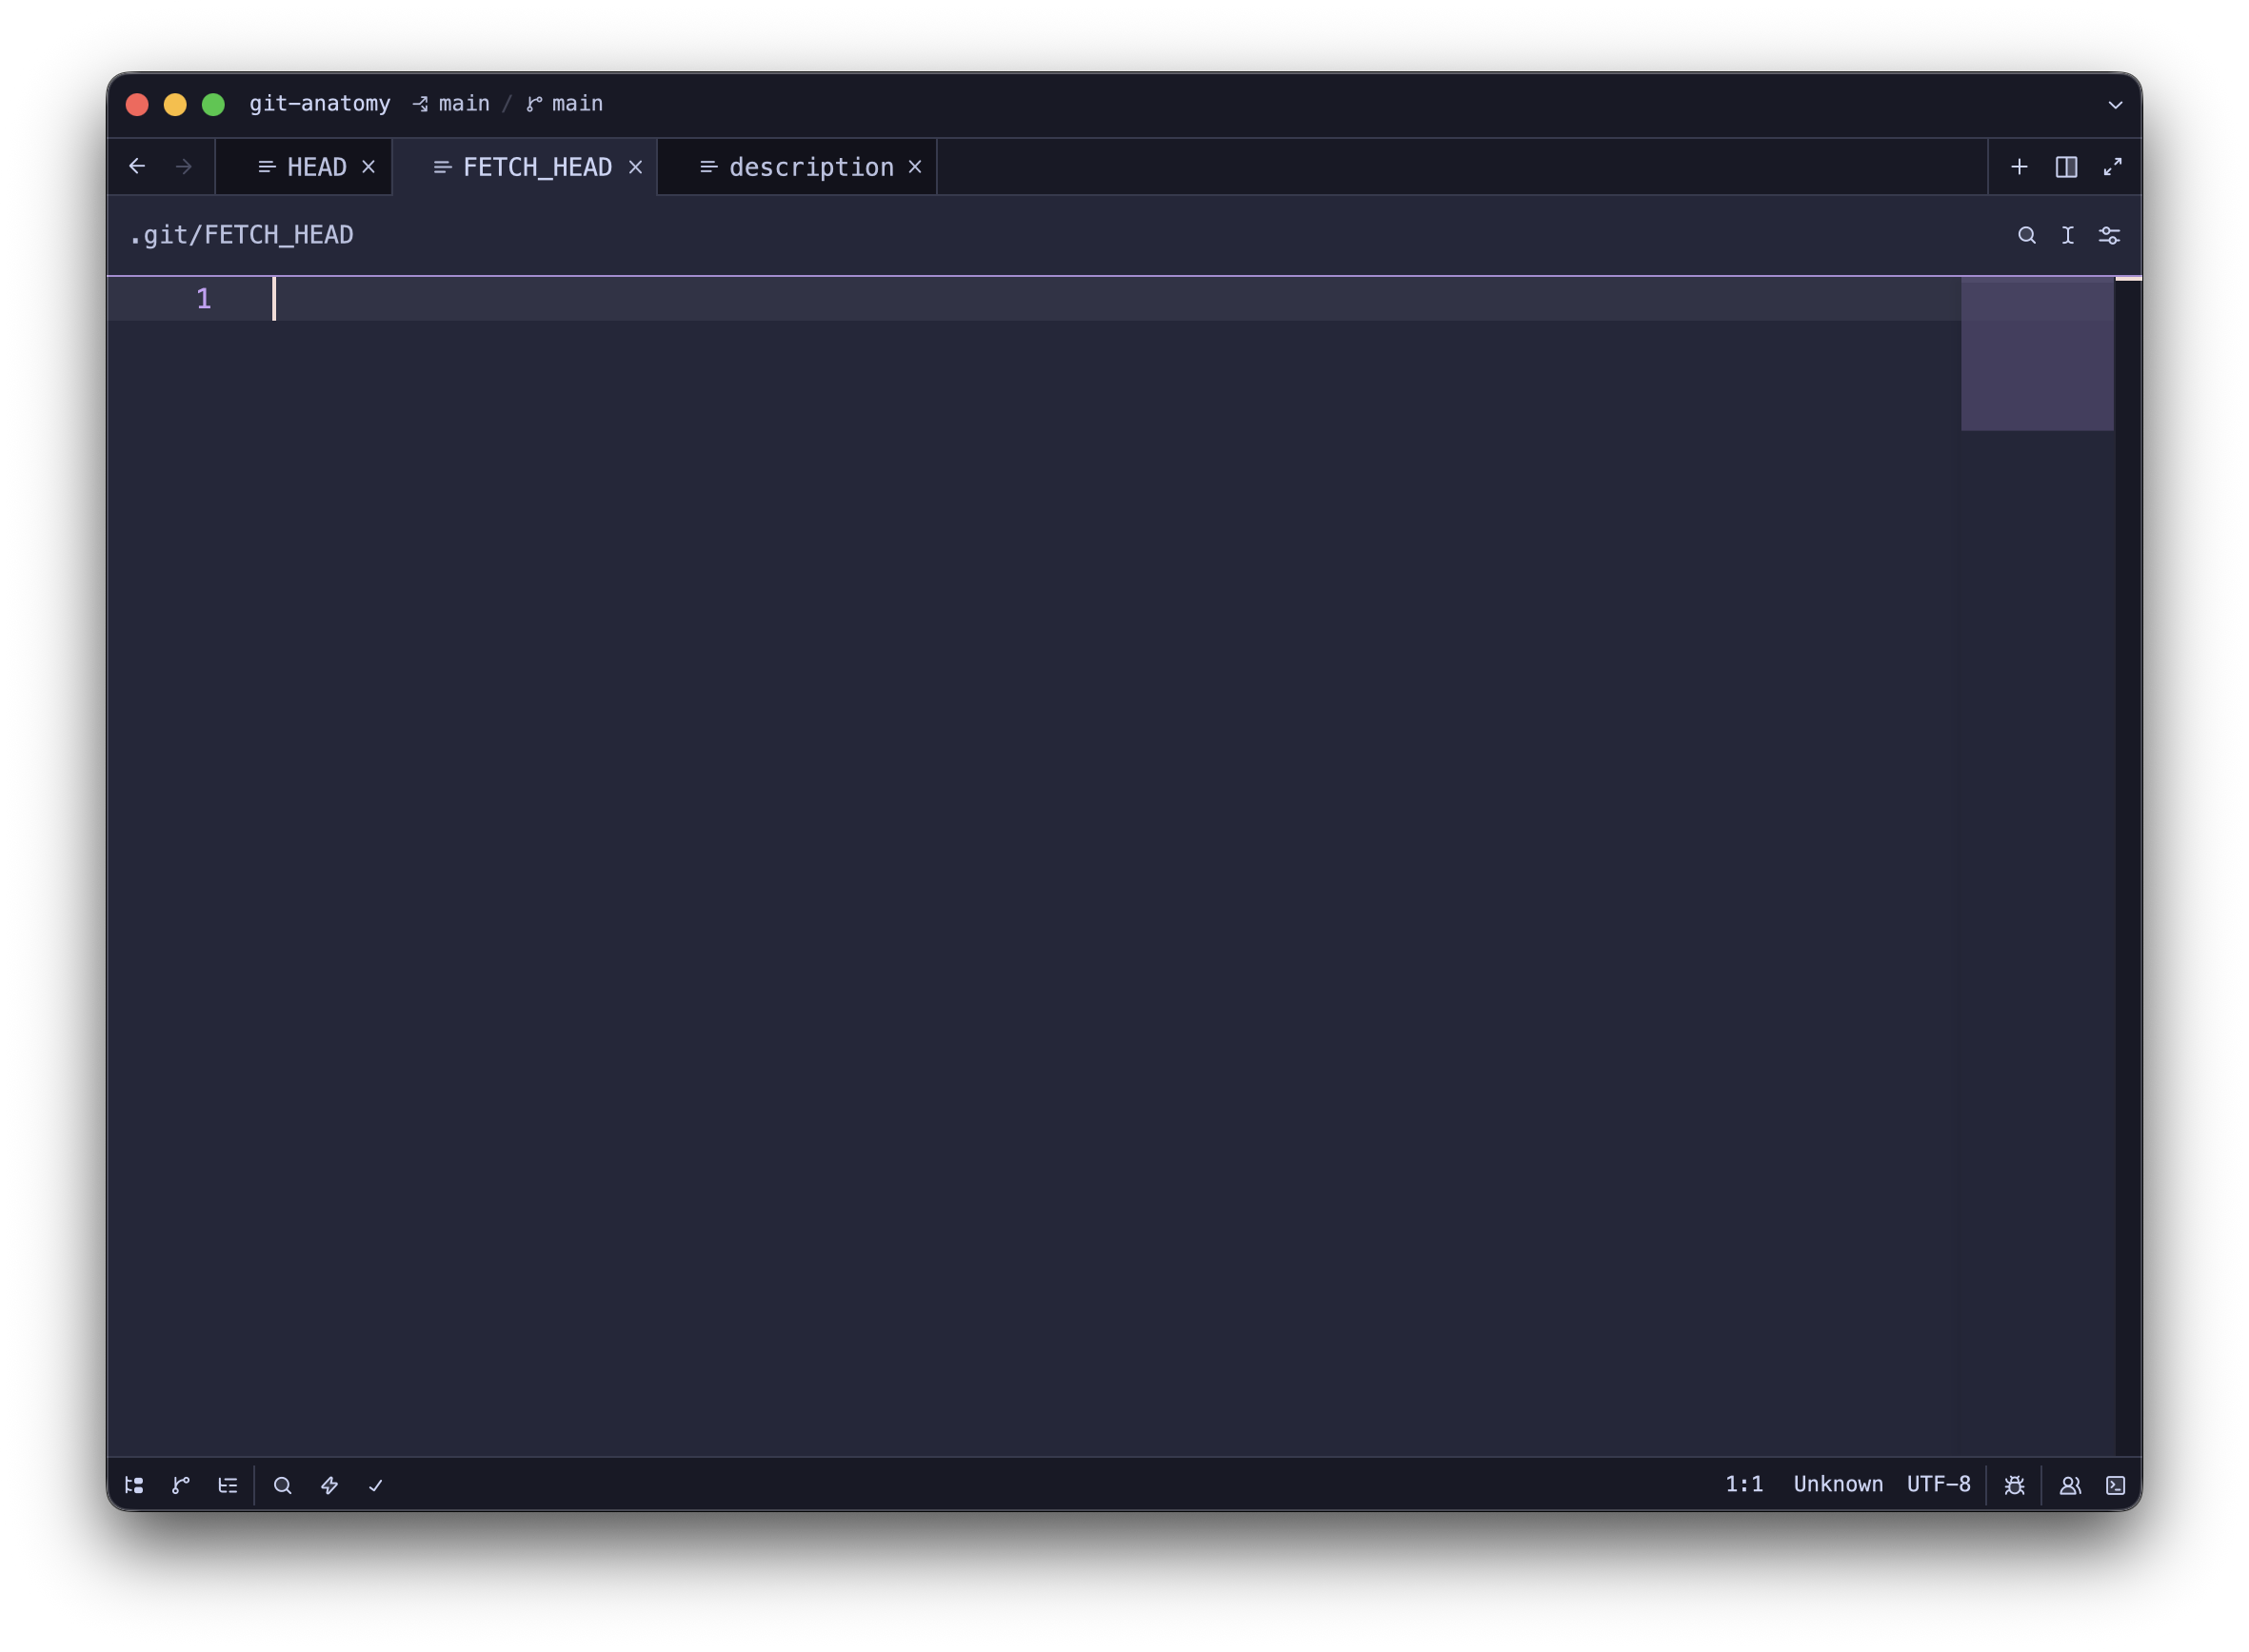This screenshot has height=1652, width=2249.
Task: Close the FETCH_HEAD tab
Action: (x=635, y=167)
